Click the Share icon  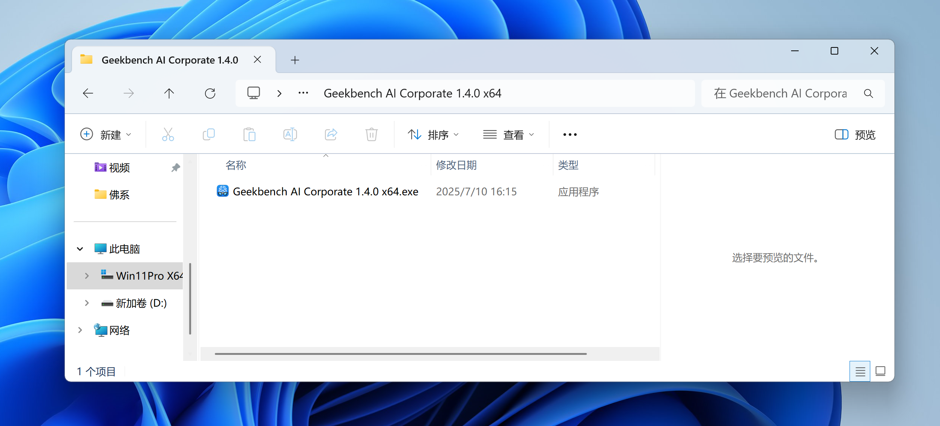point(331,134)
